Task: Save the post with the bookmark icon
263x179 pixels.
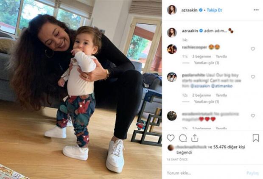Action: [x=256, y=138]
